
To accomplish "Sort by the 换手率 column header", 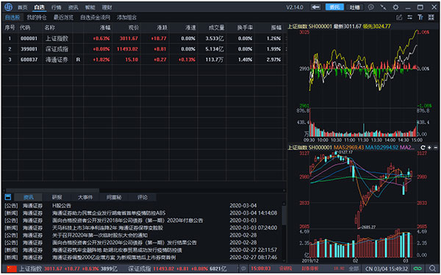I will [245, 28].
